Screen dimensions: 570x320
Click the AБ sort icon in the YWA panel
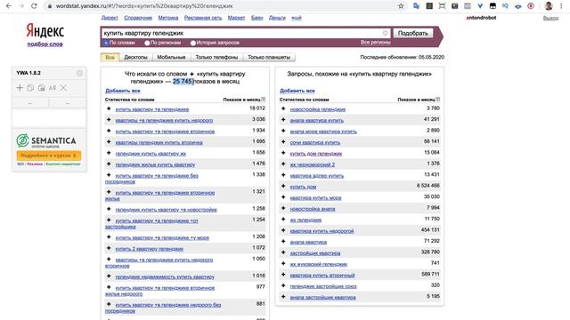(53, 87)
